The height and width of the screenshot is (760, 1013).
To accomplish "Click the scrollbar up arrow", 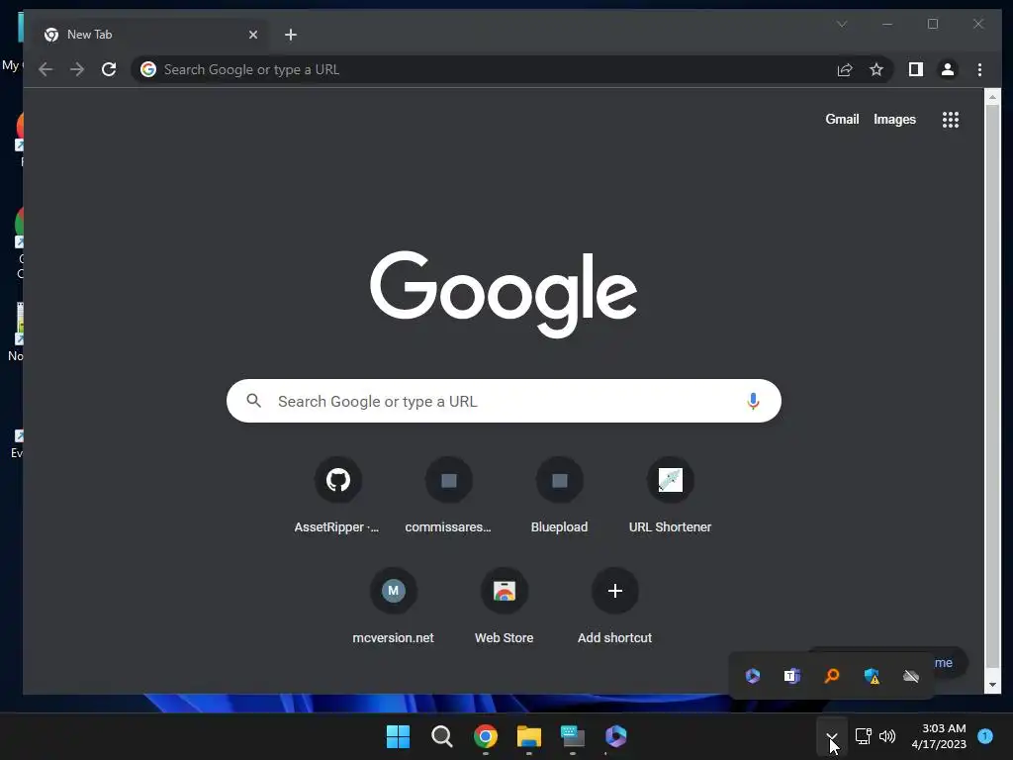I will point(992,97).
